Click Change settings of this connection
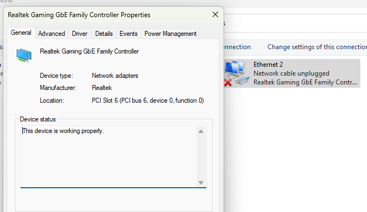The width and height of the screenshot is (367, 212). 317,47
